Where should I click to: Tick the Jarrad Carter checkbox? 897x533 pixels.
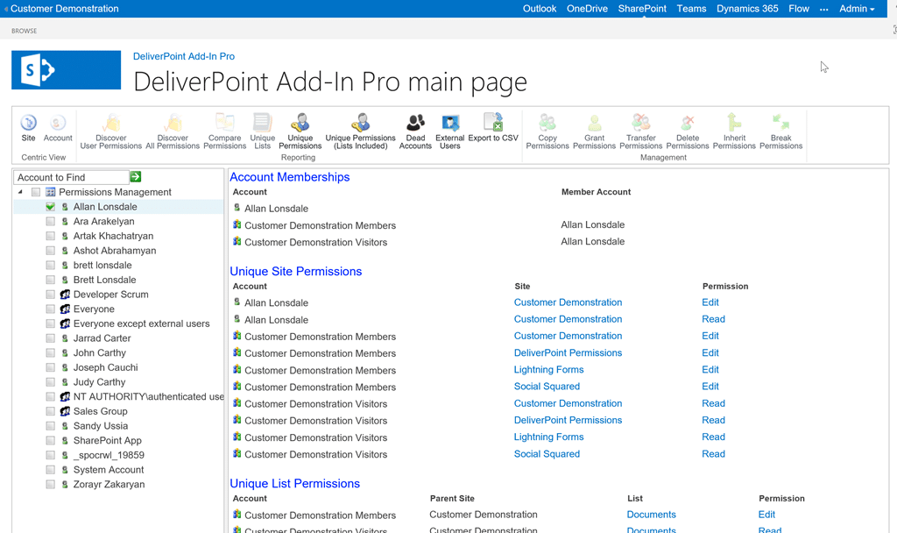click(50, 338)
